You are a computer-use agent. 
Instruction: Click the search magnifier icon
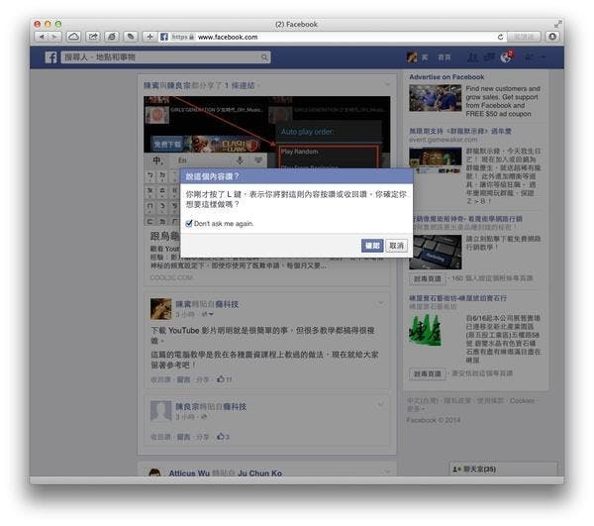click(264, 57)
